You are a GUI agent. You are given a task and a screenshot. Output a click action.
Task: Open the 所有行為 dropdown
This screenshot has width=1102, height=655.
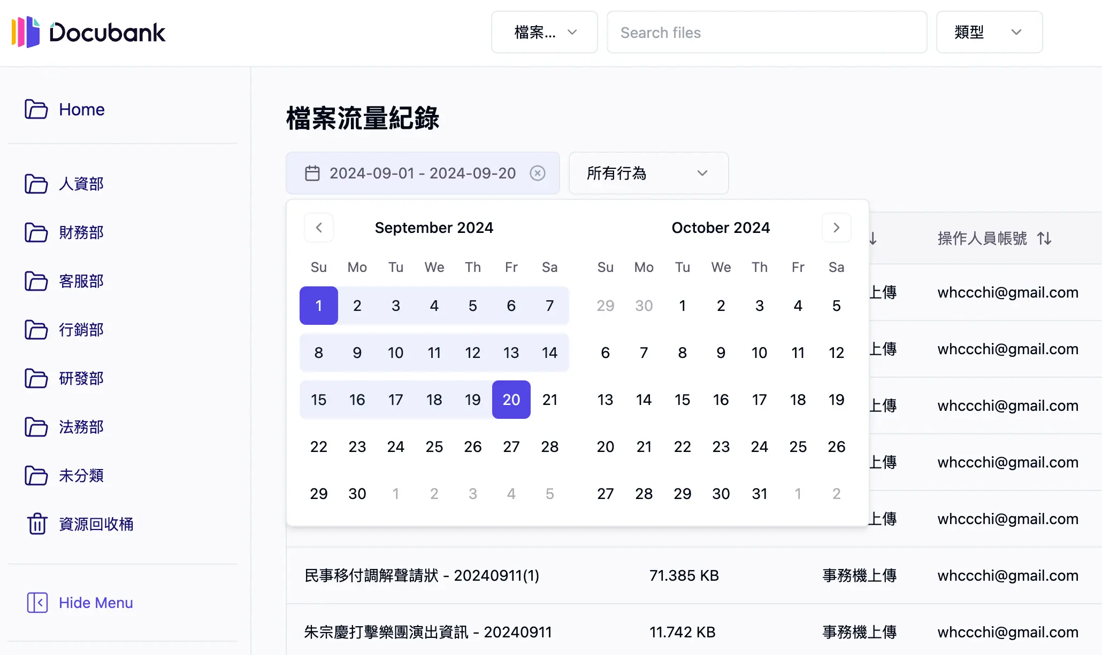click(x=648, y=173)
